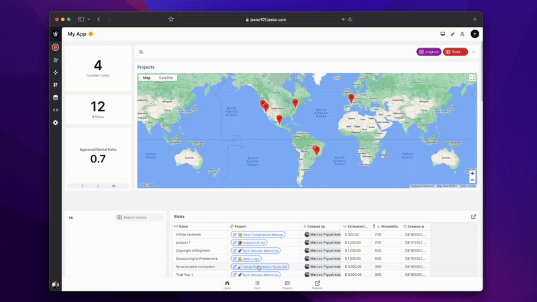
Task: Open the automations icon in the sidebar
Action: (56, 72)
